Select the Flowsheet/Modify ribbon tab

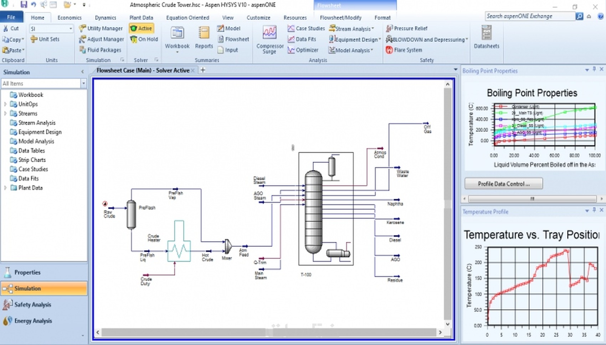[x=340, y=17]
